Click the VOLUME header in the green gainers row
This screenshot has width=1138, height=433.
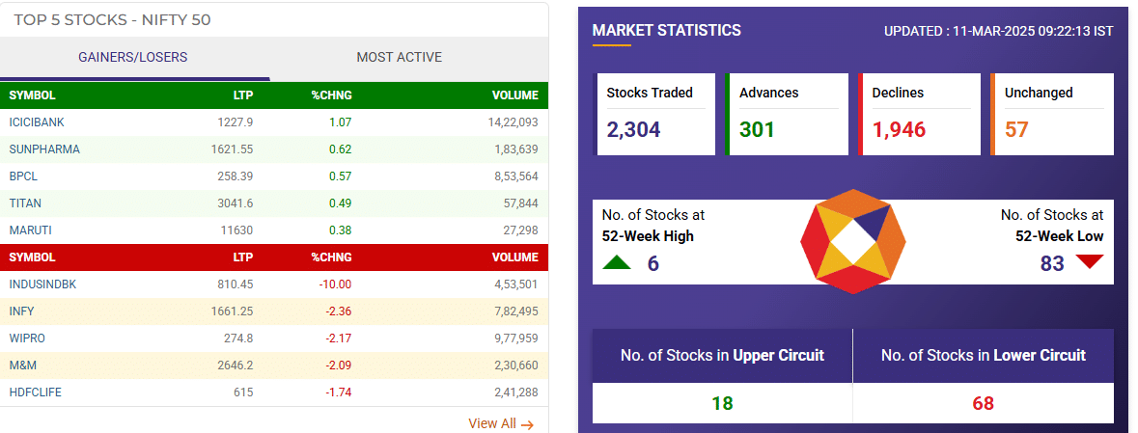(514, 95)
